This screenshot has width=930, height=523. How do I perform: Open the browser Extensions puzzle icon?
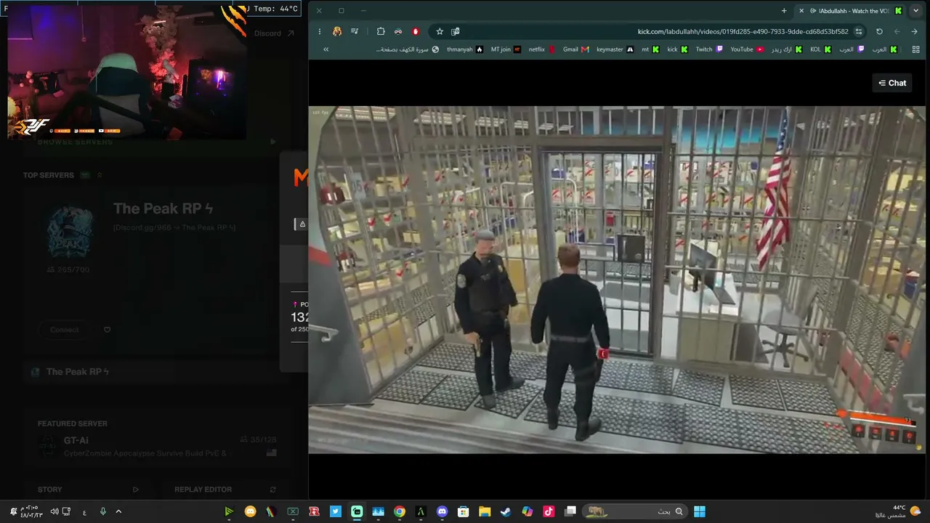click(x=381, y=31)
